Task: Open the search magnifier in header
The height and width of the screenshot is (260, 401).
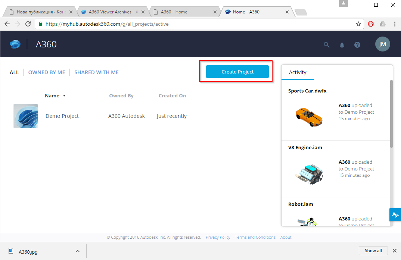Action: pyautogui.click(x=327, y=45)
